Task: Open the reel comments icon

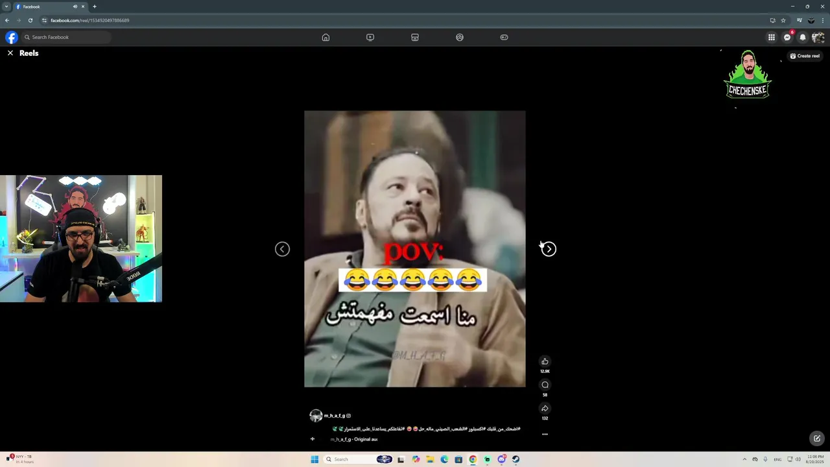Action: pos(545,385)
